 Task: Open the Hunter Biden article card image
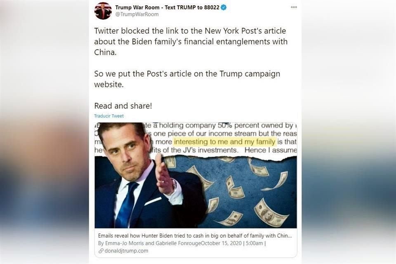click(x=196, y=175)
